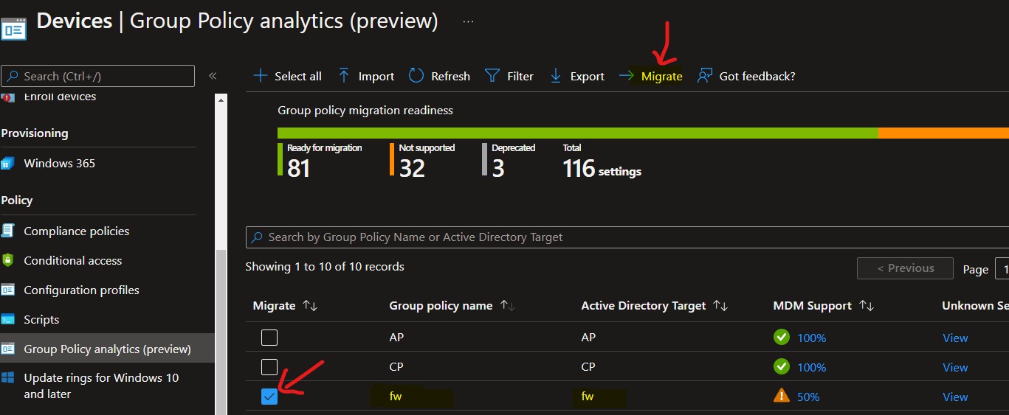Click orange Not supported bar segment
1009x415 pixels.
(x=943, y=133)
